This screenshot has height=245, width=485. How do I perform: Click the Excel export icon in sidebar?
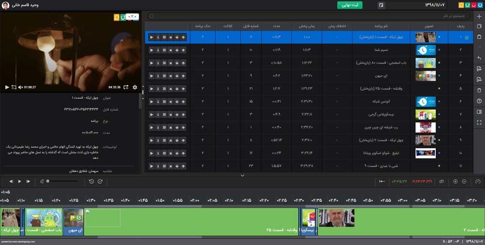click(479, 80)
